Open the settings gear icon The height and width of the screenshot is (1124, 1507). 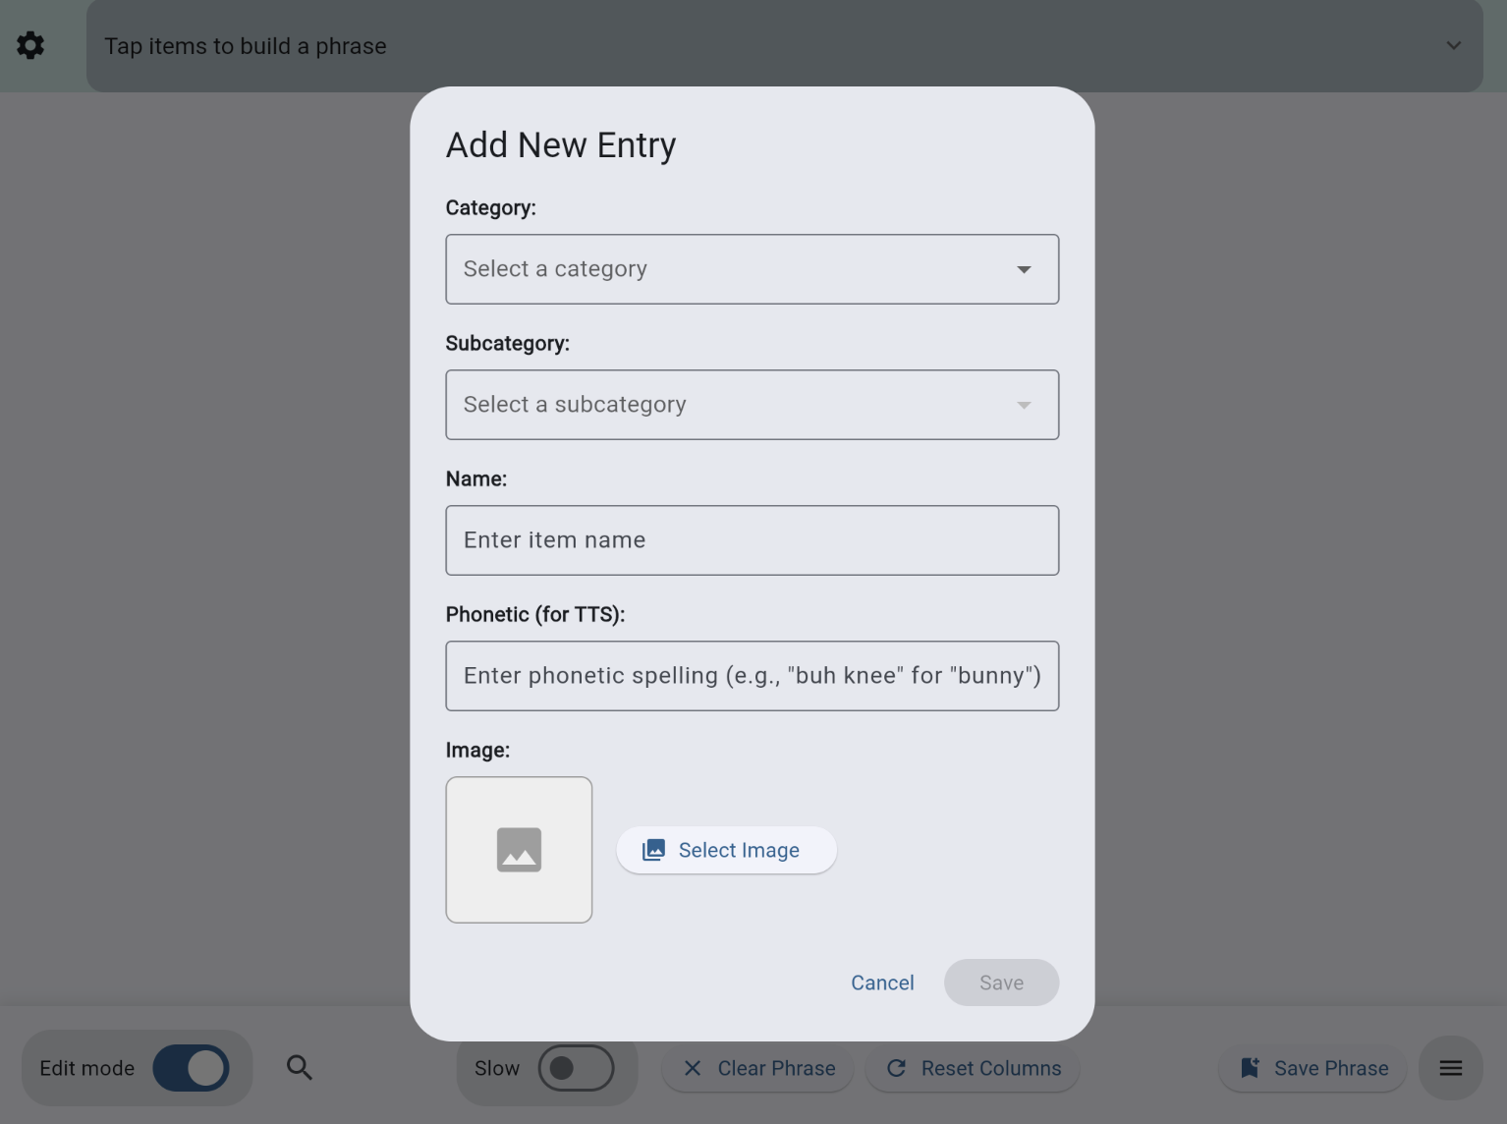[x=30, y=45]
